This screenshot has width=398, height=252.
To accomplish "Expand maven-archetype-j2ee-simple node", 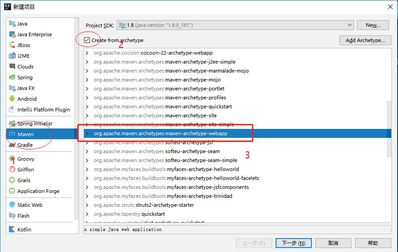I will (x=87, y=62).
